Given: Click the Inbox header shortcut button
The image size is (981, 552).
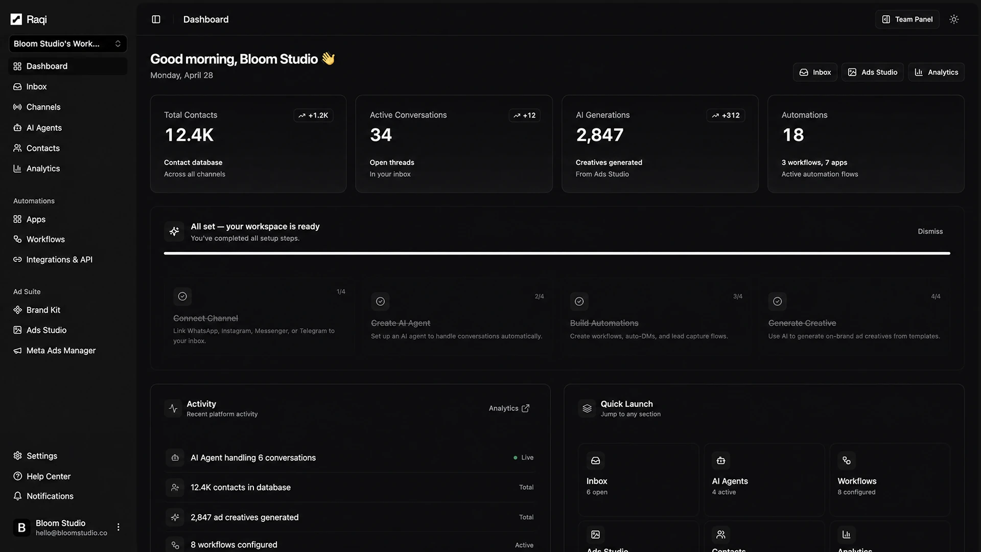Looking at the screenshot, I should tap(815, 72).
